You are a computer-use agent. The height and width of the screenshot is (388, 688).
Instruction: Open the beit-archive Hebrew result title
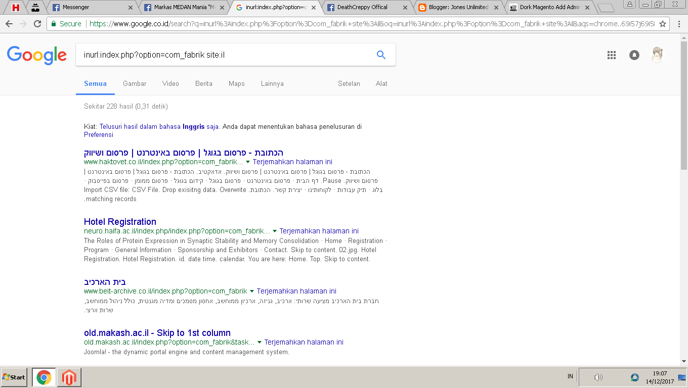click(x=105, y=282)
